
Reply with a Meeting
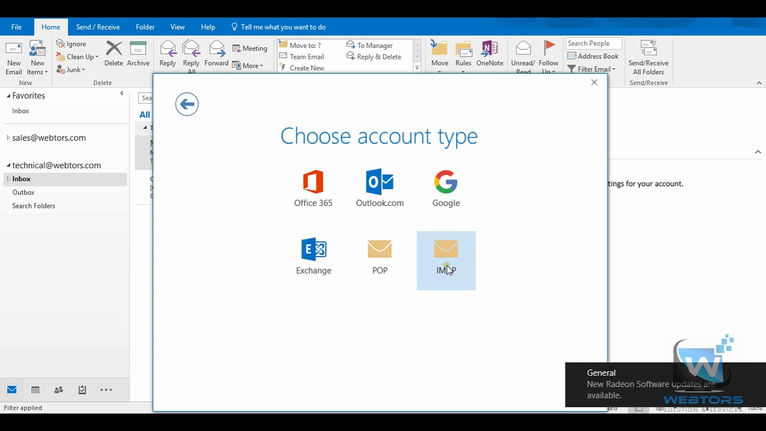click(250, 48)
